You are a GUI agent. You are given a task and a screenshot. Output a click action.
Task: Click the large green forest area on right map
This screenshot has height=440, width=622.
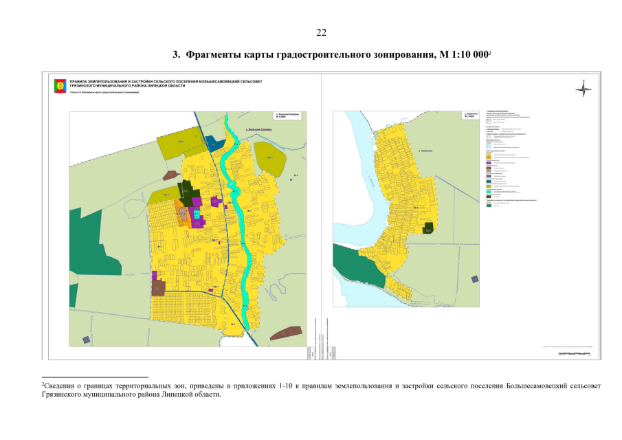click(x=356, y=268)
